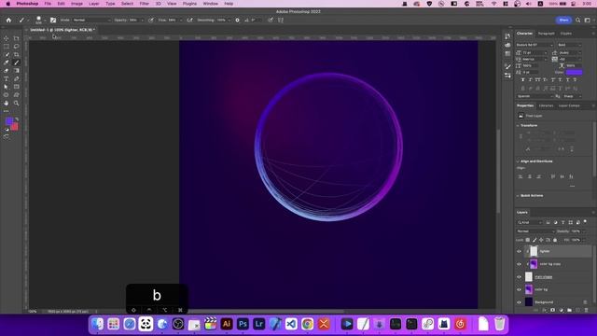Open smoothing options gear icon
The image size is (597, 336).
237,20
